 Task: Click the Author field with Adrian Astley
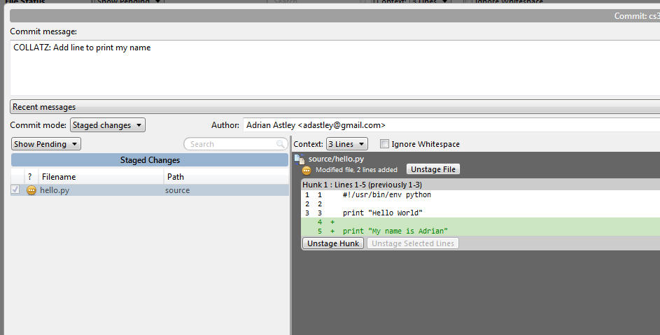(x=451, y=125)
